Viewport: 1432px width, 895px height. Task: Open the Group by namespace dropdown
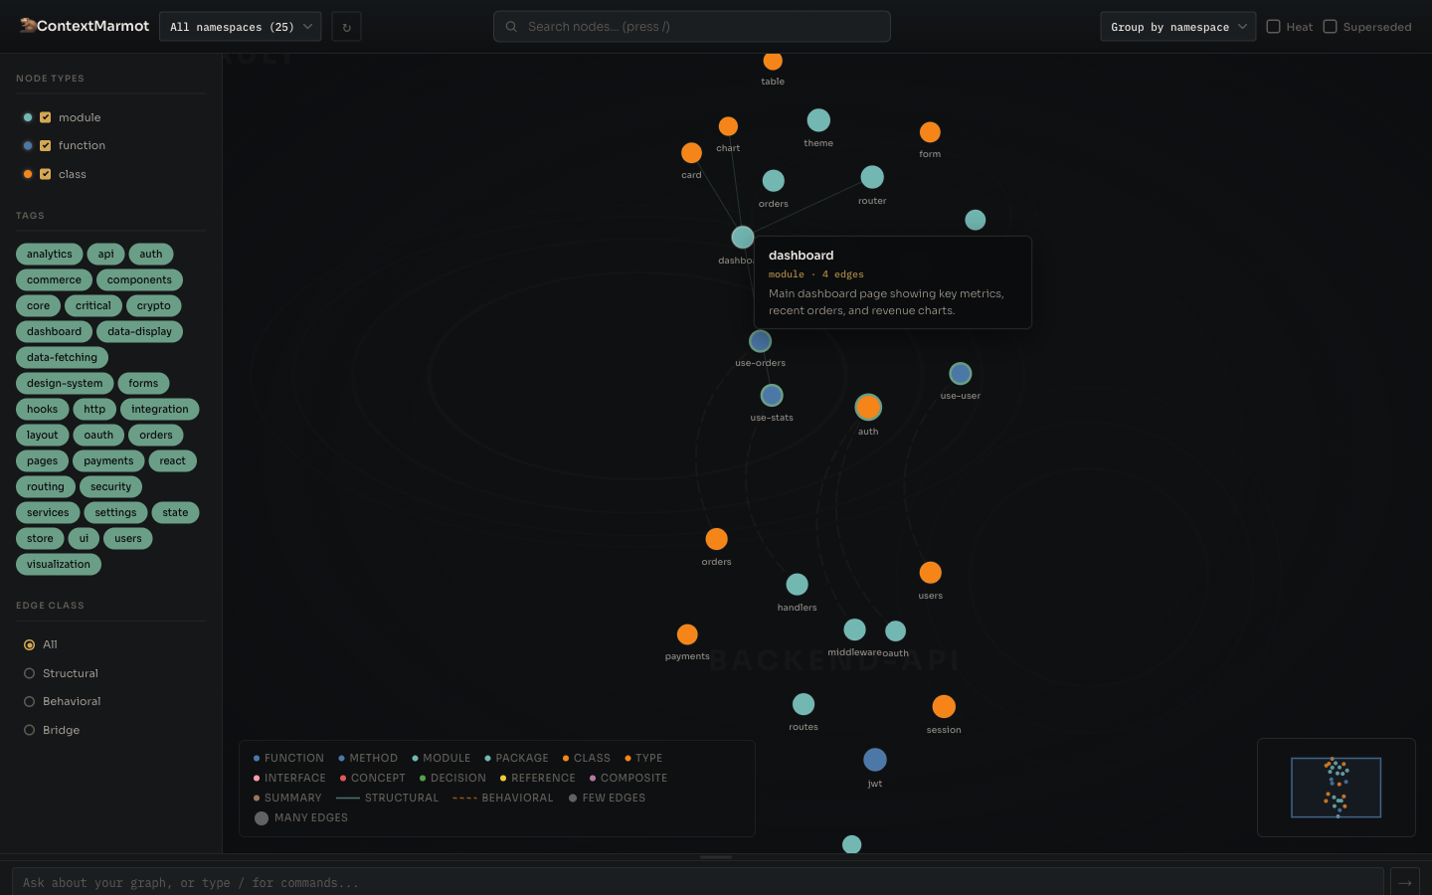(x=1177, y=27)
